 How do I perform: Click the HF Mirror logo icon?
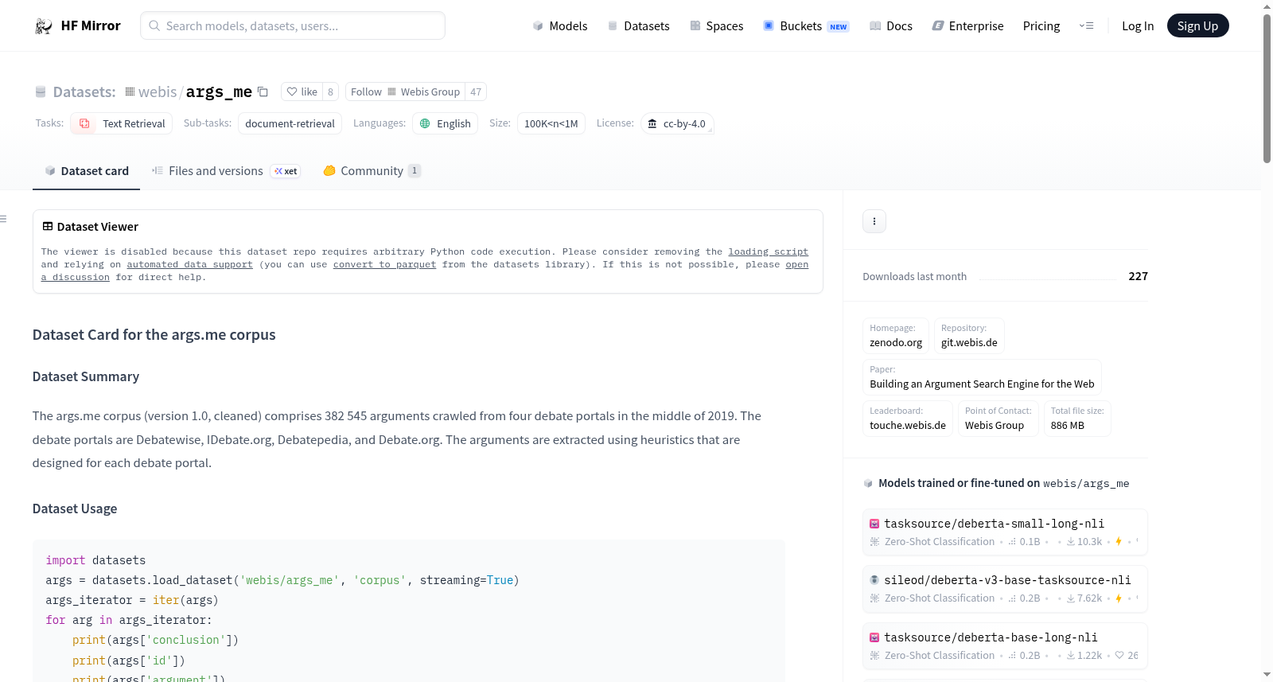pyautogui.click(x=44, y=26)
